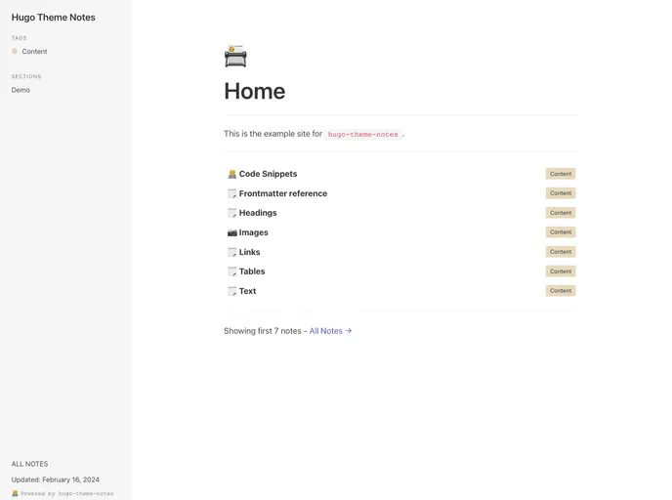Viewport: 672px width, 500px height.
Task: Click the note icon beside Tables
Action: (231, 271)
